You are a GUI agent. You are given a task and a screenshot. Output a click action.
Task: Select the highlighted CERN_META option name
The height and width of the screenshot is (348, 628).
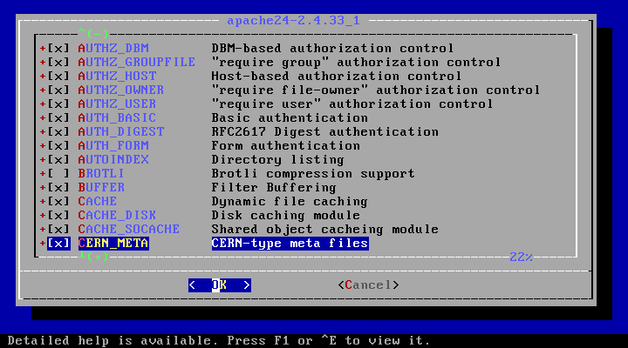coord(113,244)
